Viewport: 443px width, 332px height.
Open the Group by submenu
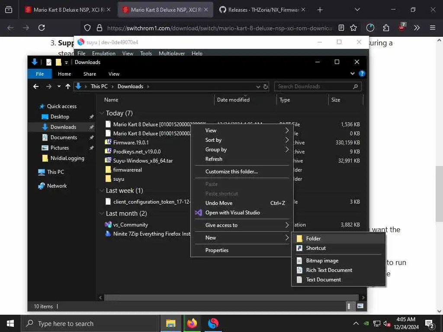(242, 150)
